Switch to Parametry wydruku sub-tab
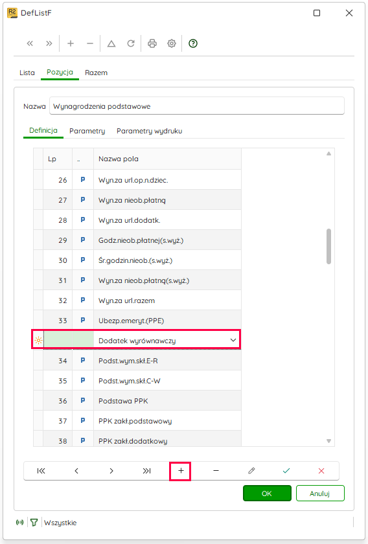368x544 pixels. pos(149,131)
